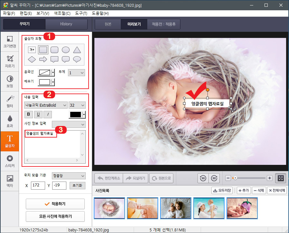Image resolution: width=289 pixels, height=233 pixels.
Task: Choose the oval speech bubble shape
Action: pyautogui.click(x=77, y=59)
